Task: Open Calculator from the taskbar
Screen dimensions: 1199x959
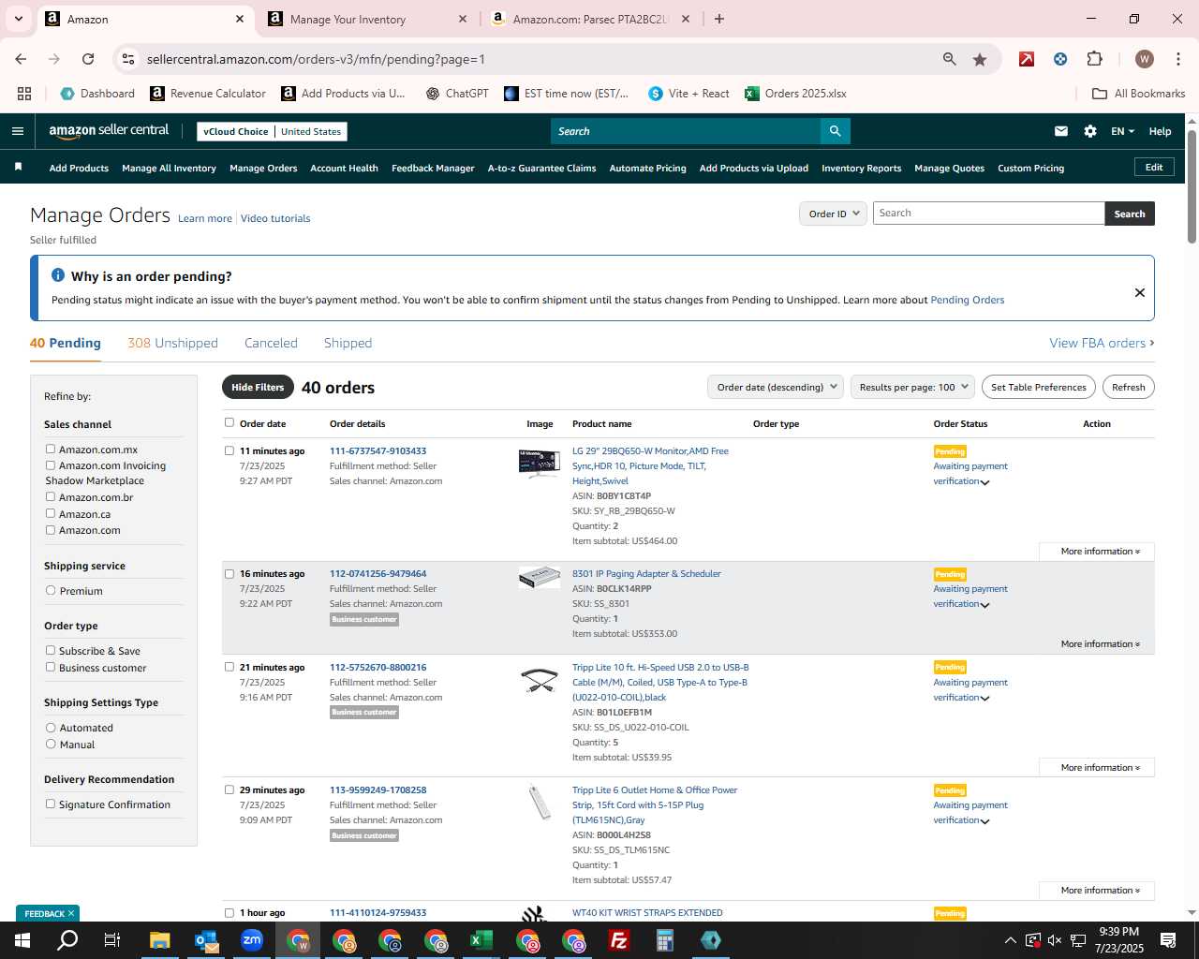Action: coord(665,940)
